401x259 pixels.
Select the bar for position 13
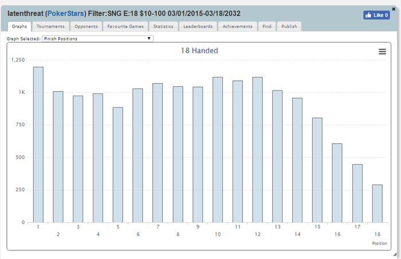click(277, 156)
